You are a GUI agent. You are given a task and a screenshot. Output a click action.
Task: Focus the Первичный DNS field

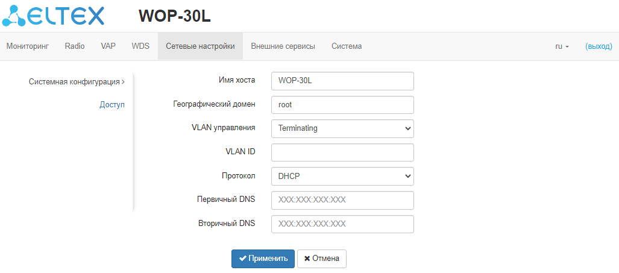(342, 200)
